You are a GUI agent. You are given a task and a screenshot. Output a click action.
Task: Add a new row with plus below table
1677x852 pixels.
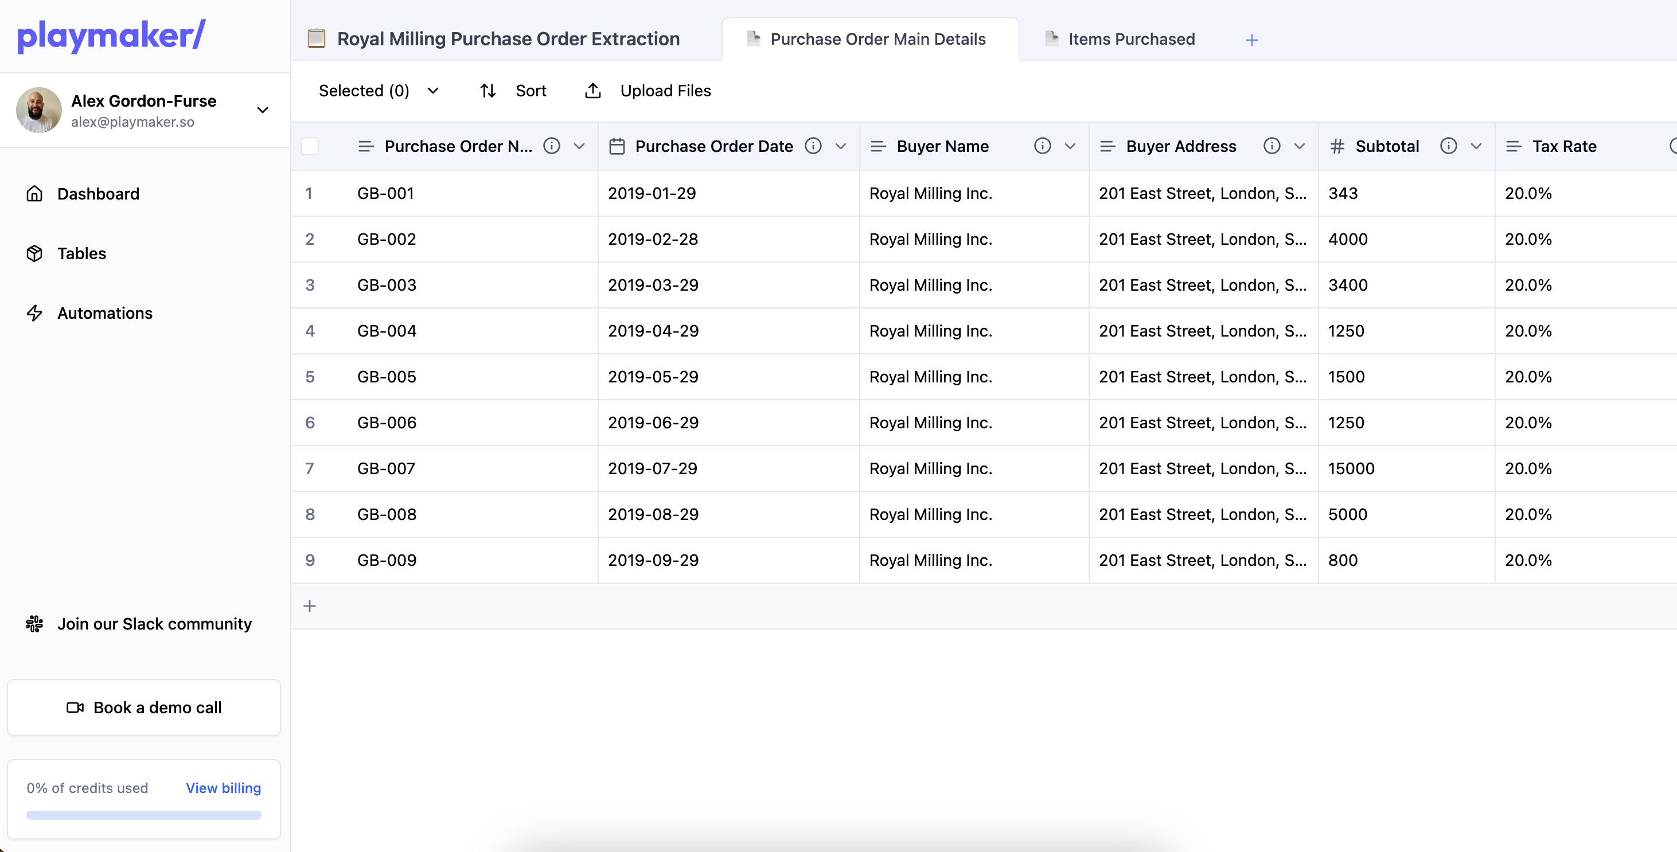[x=310, y=606]
